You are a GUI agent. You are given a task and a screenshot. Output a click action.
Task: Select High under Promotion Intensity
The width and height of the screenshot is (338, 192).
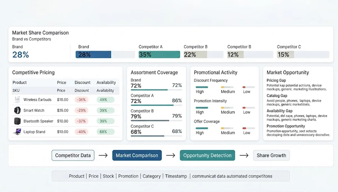pos(200,112)
